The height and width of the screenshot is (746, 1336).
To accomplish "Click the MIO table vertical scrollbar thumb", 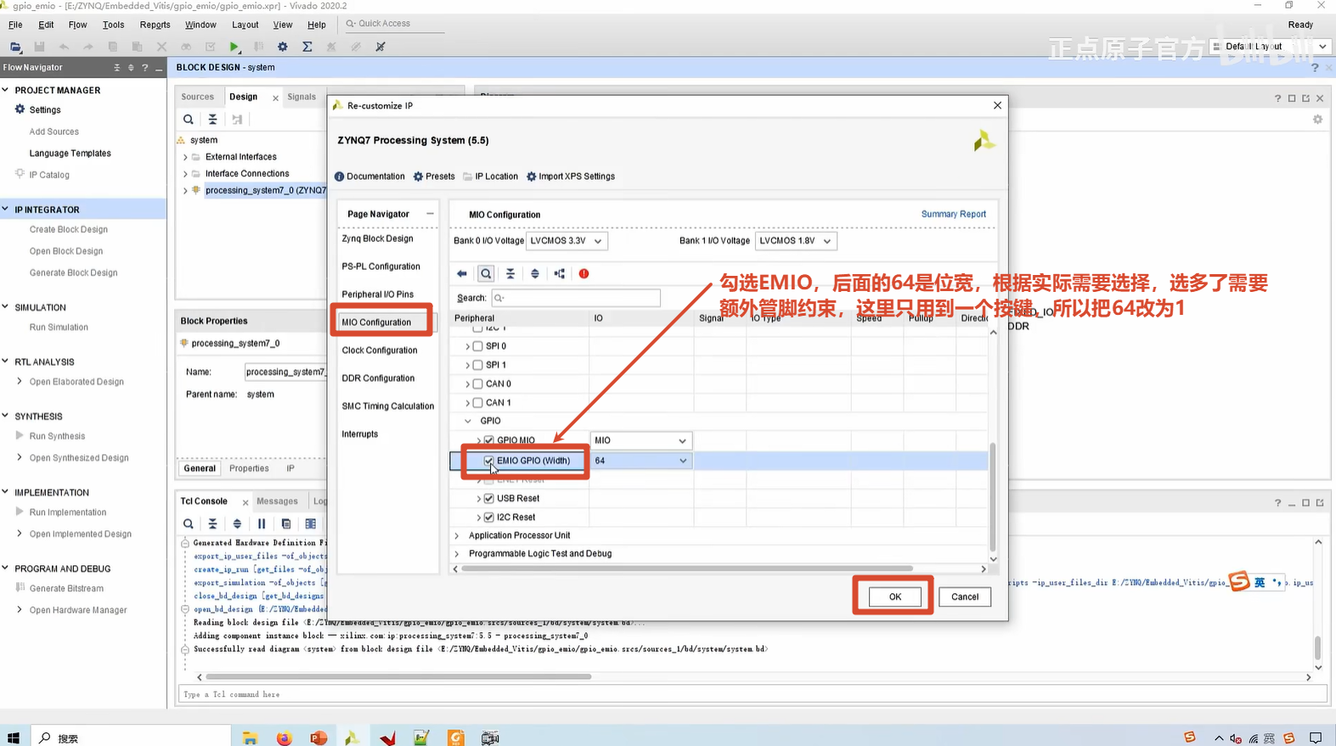I will click(x=993, y=496).
